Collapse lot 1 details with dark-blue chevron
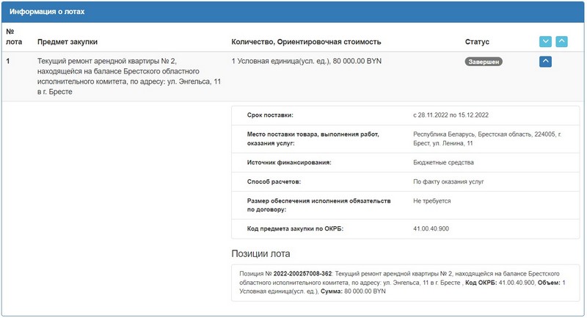 click(x=545, y=62)
